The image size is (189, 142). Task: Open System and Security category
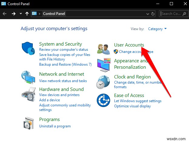point(60,44)
